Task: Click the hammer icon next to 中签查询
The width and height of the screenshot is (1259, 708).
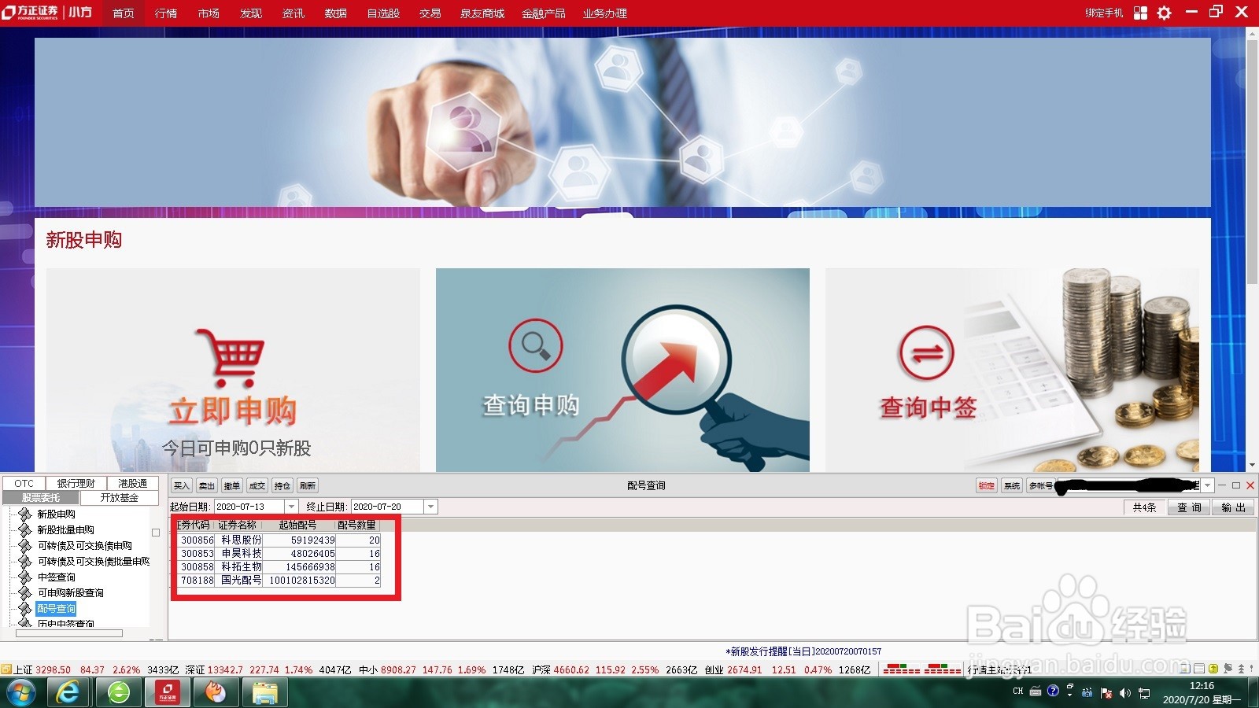Action: pyautogui.click(x=25, y=577)
